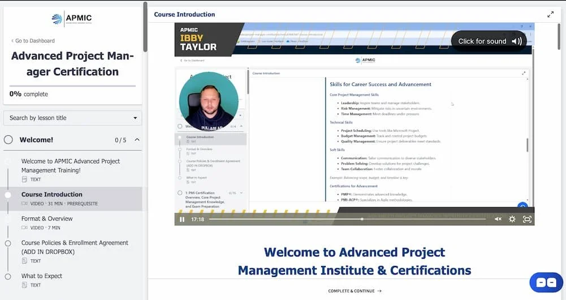Click the '0% complete' progress text

point(28,94)
